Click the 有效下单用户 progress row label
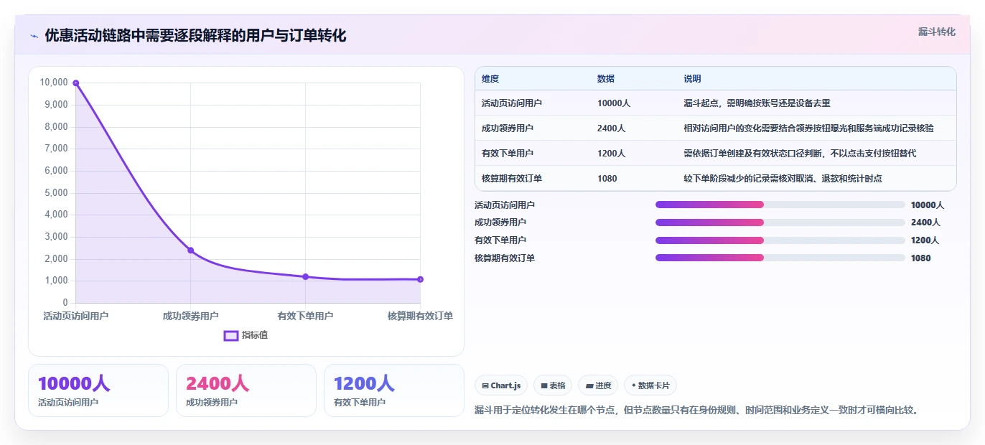The width and height of the screenshot is (985, 445). pyautogui.click(x=500, y=240)
